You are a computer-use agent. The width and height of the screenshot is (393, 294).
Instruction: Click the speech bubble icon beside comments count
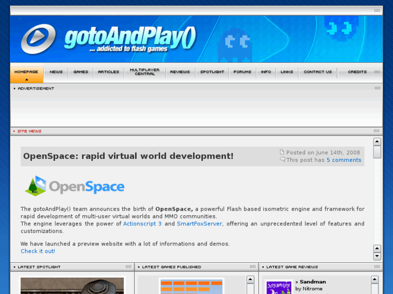tap(283, 159)
